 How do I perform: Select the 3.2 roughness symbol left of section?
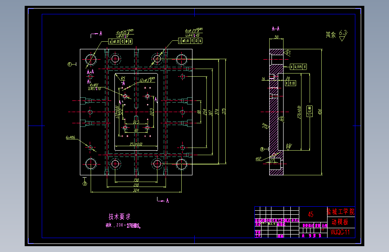(x=265, y=126)
